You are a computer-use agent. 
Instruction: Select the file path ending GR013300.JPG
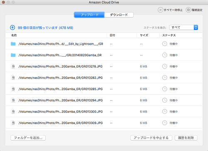point(61,111)
